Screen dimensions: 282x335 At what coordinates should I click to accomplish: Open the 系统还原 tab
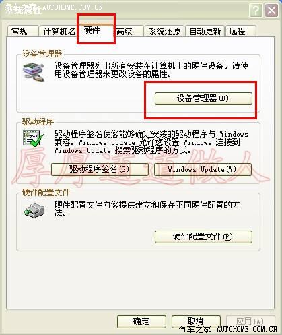pyautogui.click(x=164, y=31)
